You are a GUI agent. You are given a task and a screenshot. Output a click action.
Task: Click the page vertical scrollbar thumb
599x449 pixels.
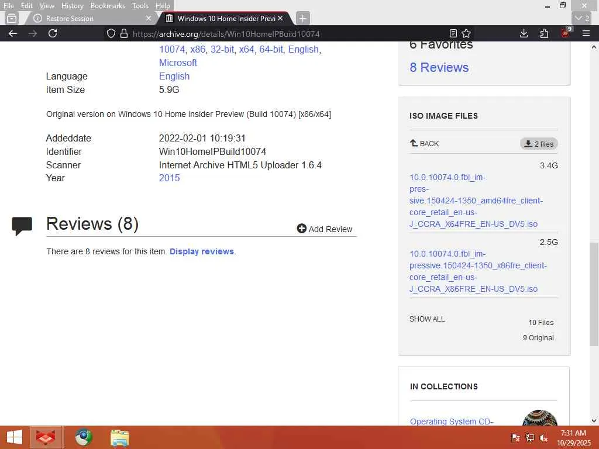pyautogui.click(x=594, y=294)
